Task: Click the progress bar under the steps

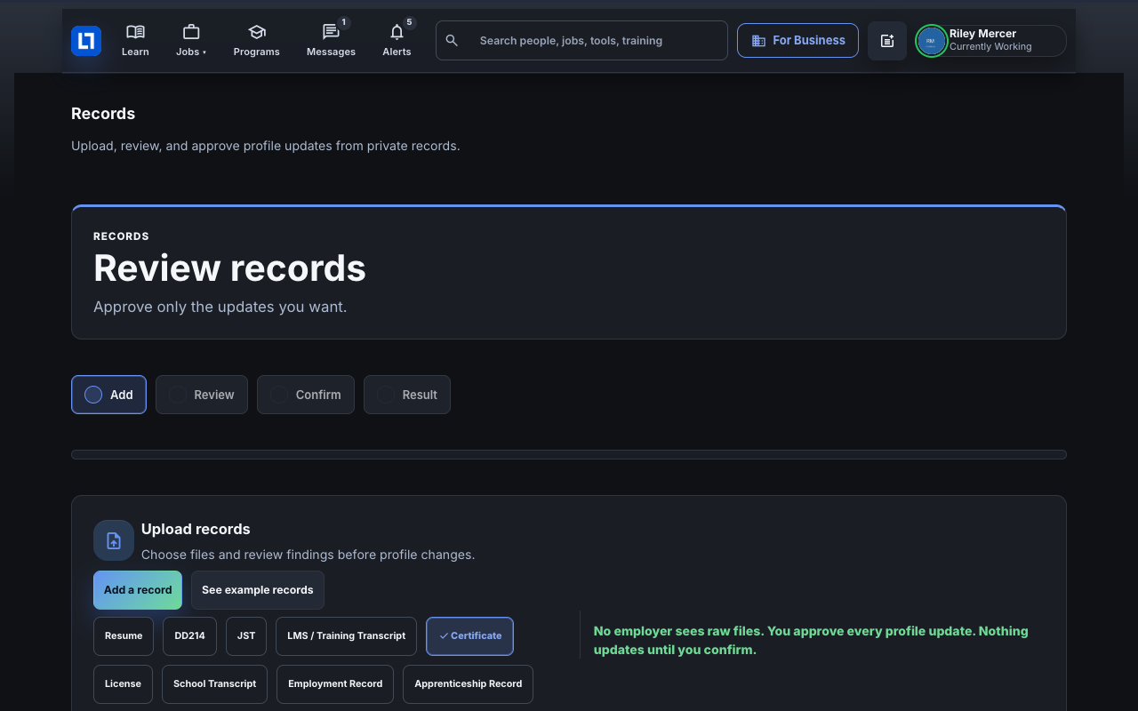Action: [x=569, y=455]
